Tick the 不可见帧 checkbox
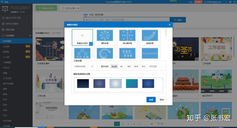 click(161, 66)
